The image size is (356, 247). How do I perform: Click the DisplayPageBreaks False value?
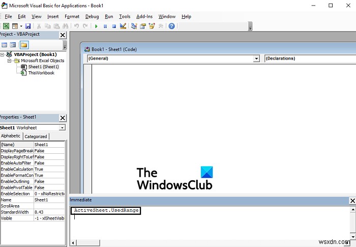(x=49, y=151)
